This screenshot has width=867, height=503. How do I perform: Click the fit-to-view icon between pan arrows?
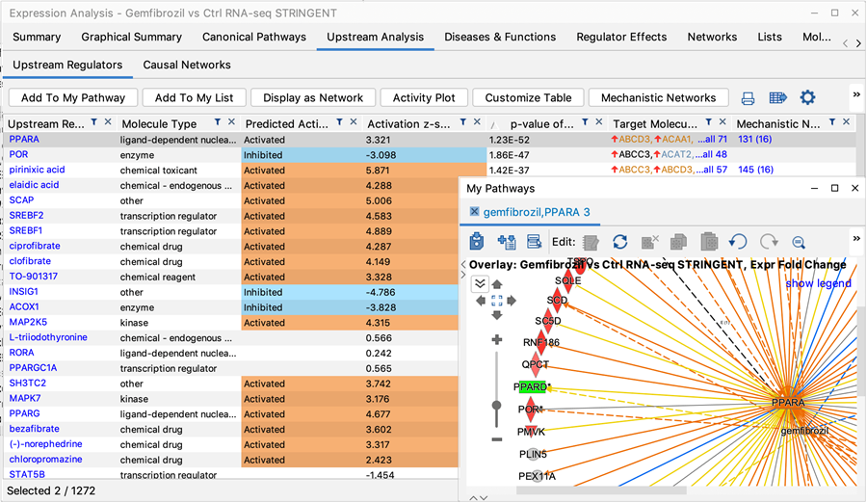pyautogui.click(x=497, y=301)
